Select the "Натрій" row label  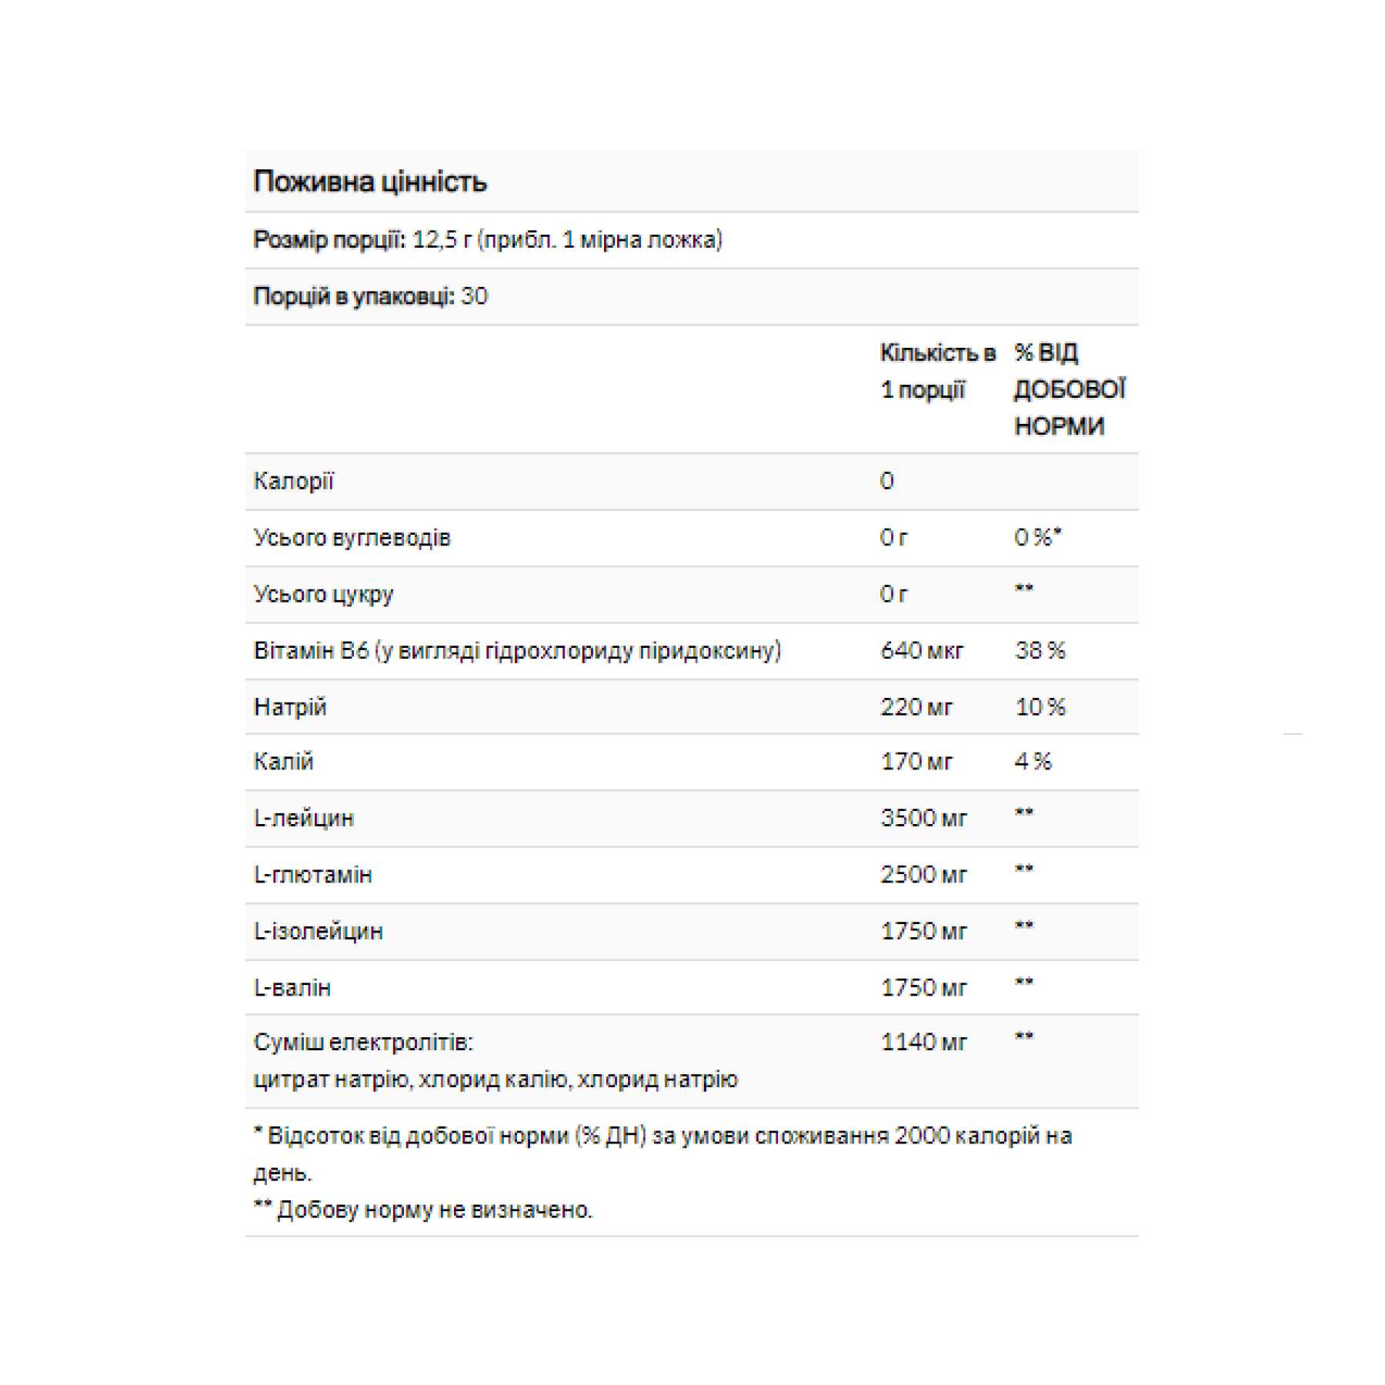tap(290, 707)
